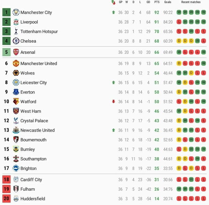Screen dimensions: 209x205
Task: Sort table by GD column header
Action: tap(148, 2)
